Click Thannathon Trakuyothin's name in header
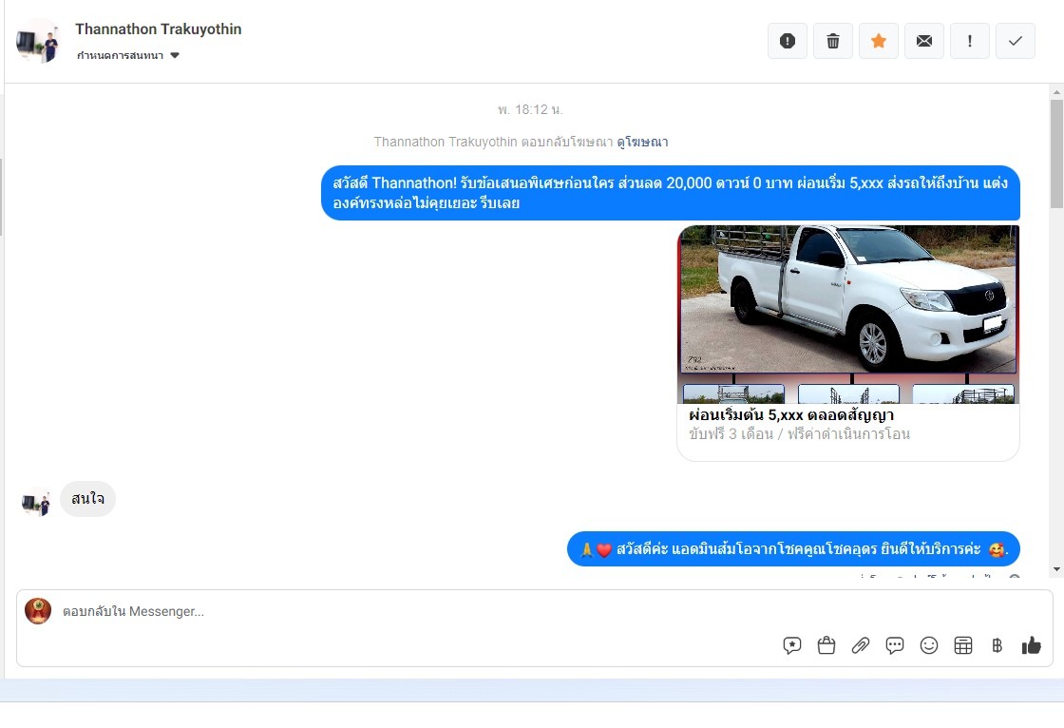The height and width of the screenshot is (728, 1064). coord(158,29)
